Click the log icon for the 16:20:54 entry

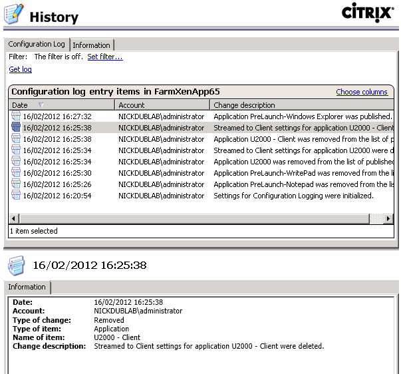pos(16,196)
